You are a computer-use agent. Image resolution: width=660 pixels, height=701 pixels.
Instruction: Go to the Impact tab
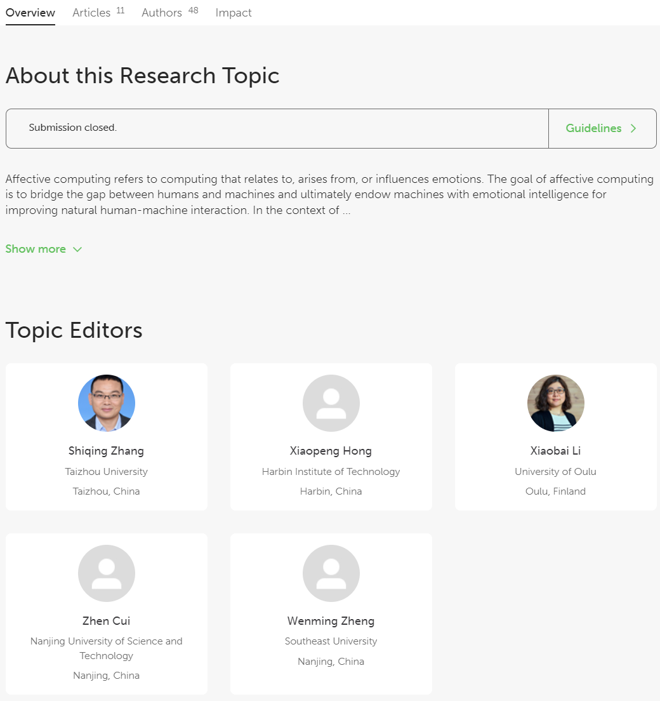pyautogui.click(x=234, y=13)
